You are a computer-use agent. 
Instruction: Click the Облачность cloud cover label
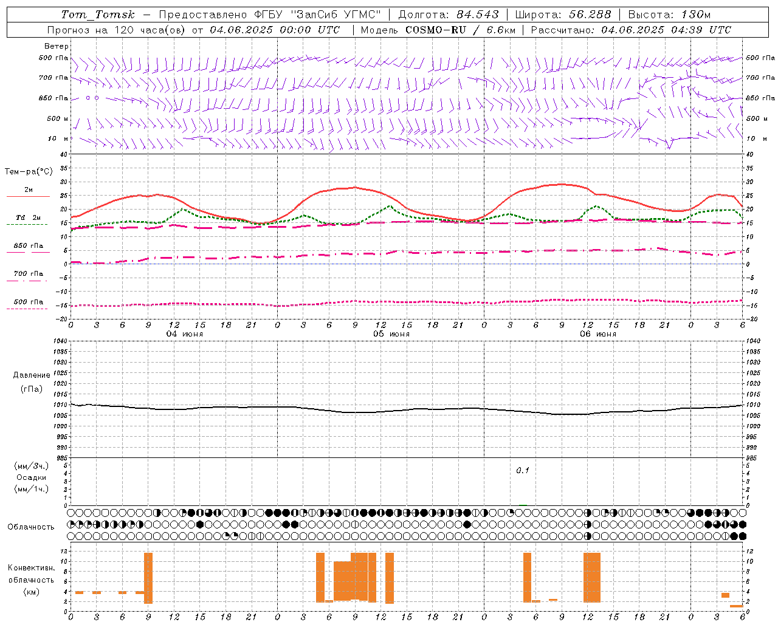tap(31, 527)
